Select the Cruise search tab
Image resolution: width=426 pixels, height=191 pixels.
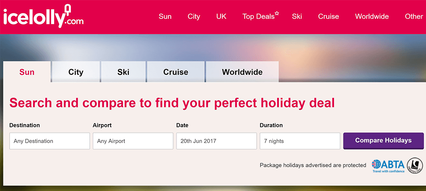(x=176, y=72)
